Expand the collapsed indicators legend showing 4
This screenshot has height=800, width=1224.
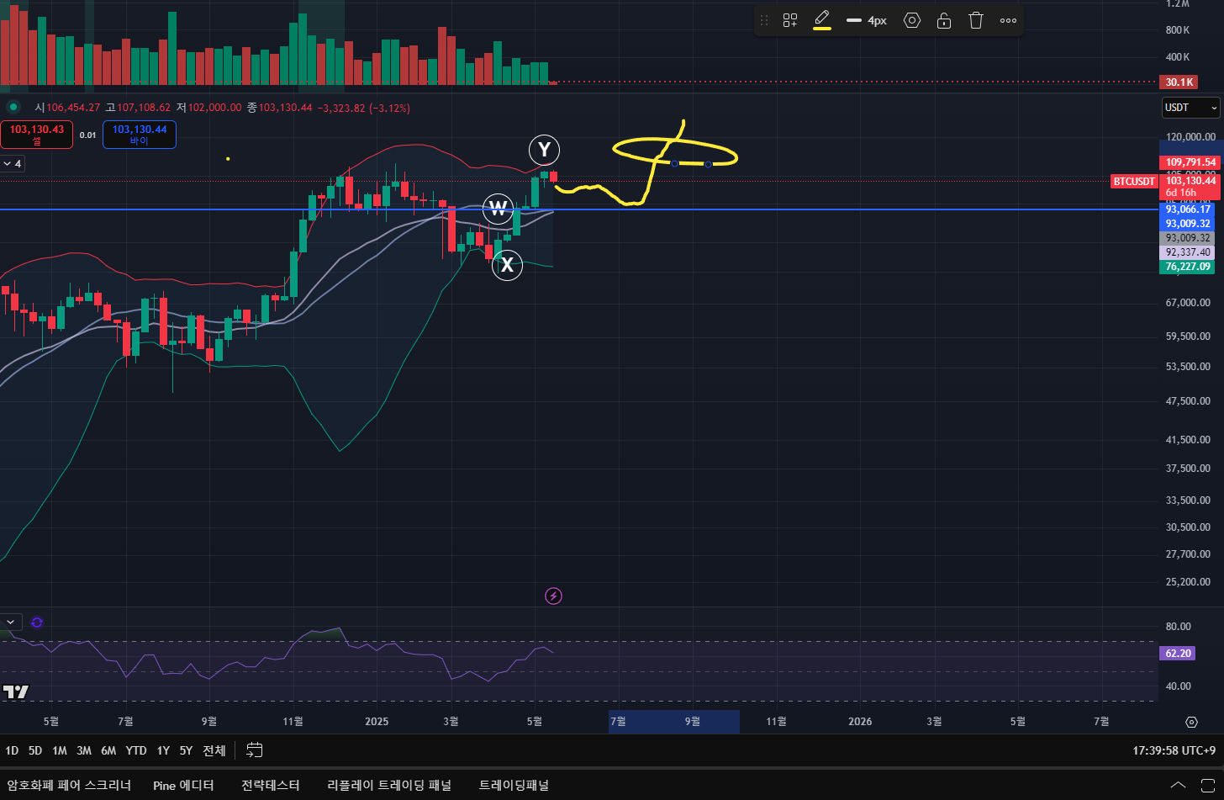(x=13, y=163)
